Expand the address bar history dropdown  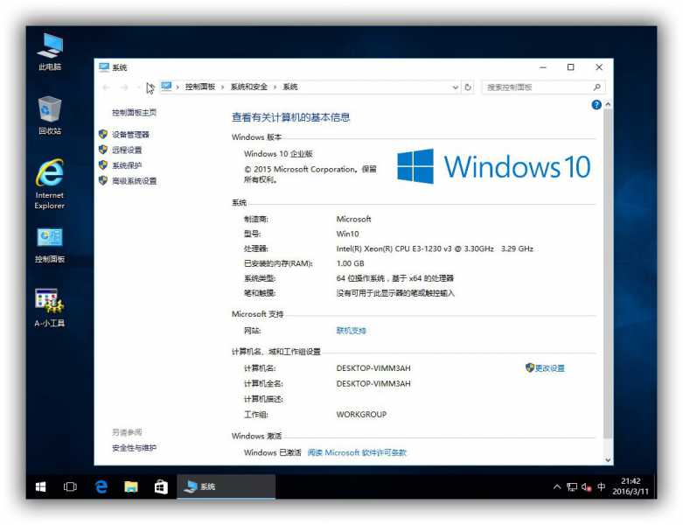[456, 87]
